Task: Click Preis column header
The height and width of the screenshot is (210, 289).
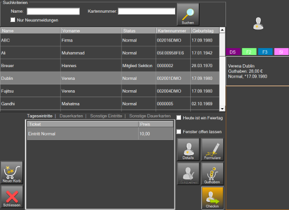Action: tap(155, 124)
